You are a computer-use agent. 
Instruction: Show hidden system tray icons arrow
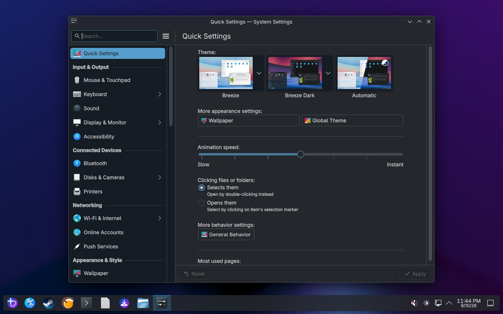(449, 303)
